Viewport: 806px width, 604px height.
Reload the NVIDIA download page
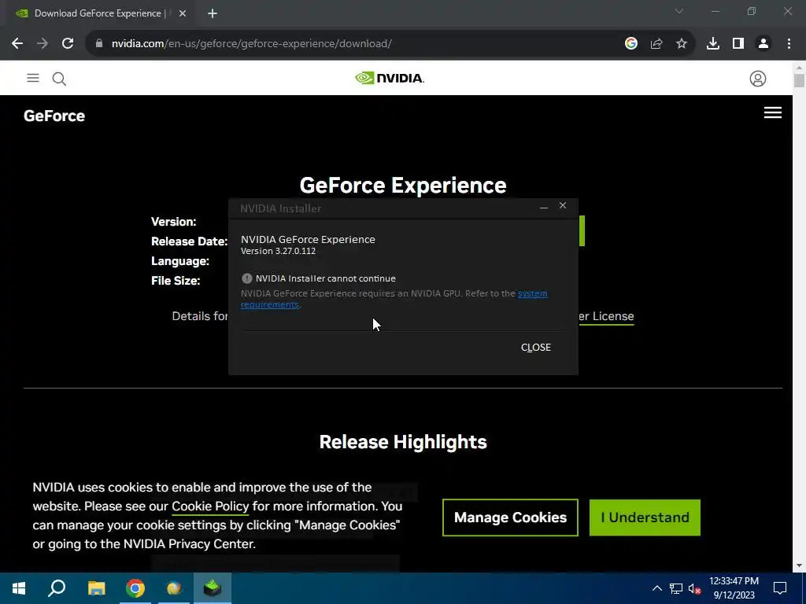68,44
